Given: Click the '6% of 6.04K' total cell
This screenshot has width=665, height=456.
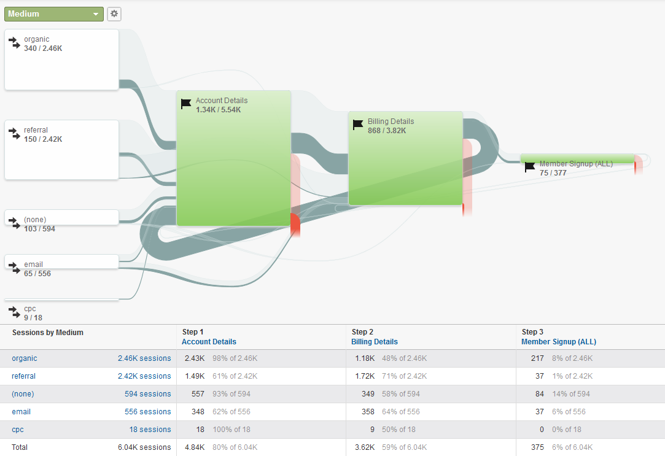Looking at the screenshot, I should pyautogui.click(x=572, y=447).
